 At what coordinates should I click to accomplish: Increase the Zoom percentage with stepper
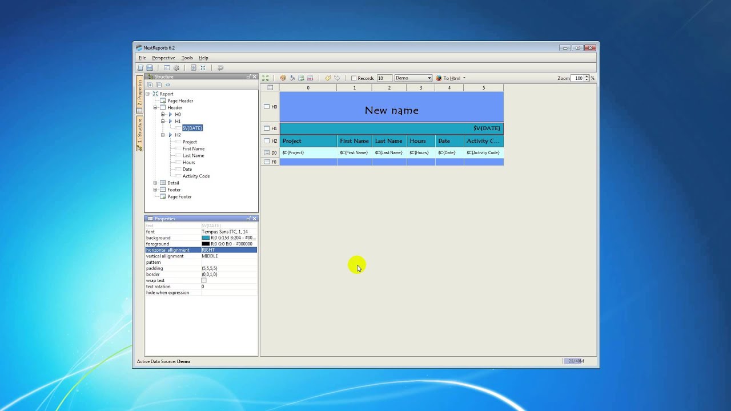click(588, 76)
